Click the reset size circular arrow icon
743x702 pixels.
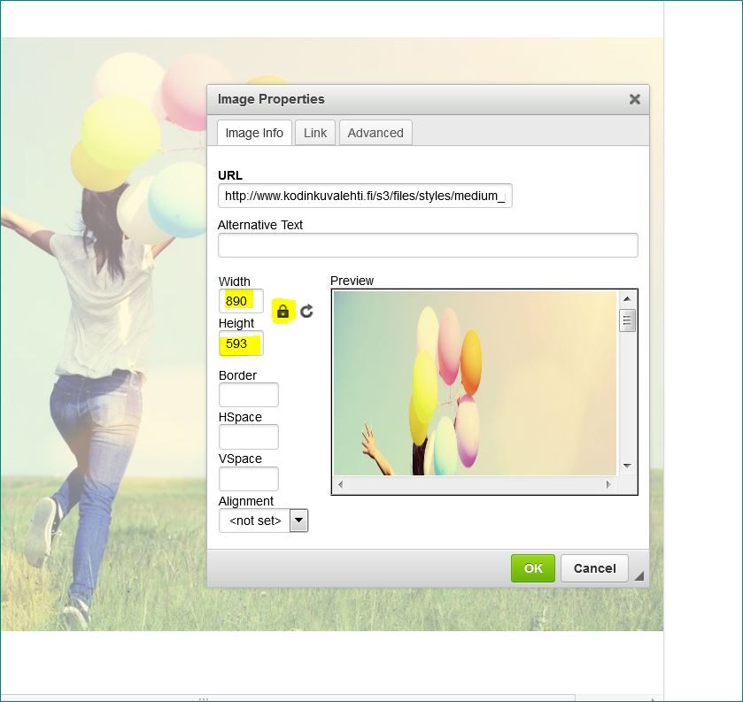point(306,312)
